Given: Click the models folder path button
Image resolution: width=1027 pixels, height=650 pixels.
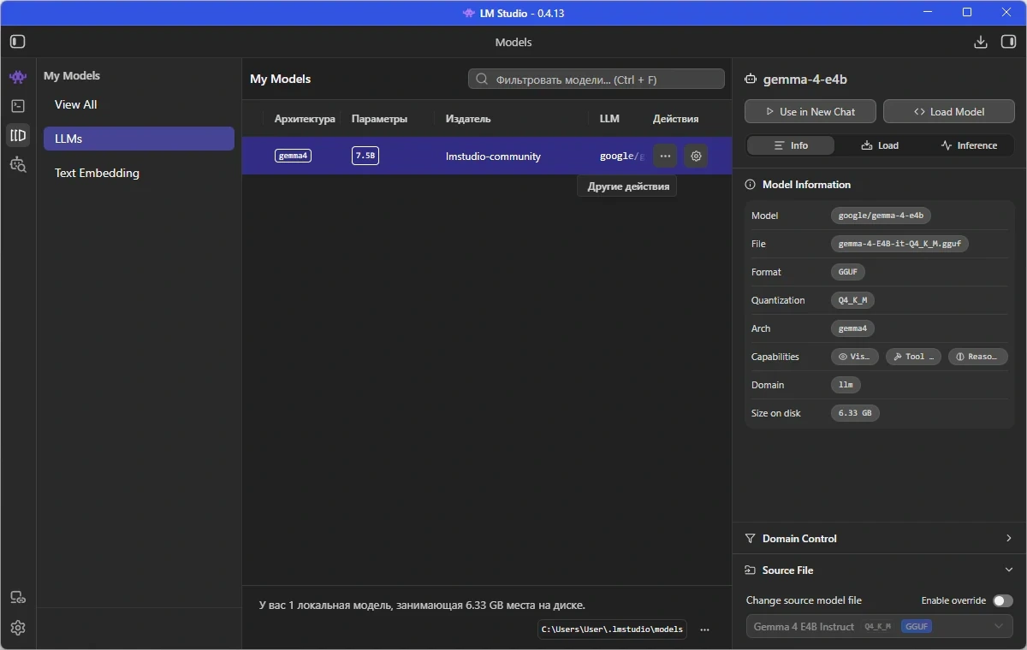Looking at the screenshot, I should click(x=613, y=629).
